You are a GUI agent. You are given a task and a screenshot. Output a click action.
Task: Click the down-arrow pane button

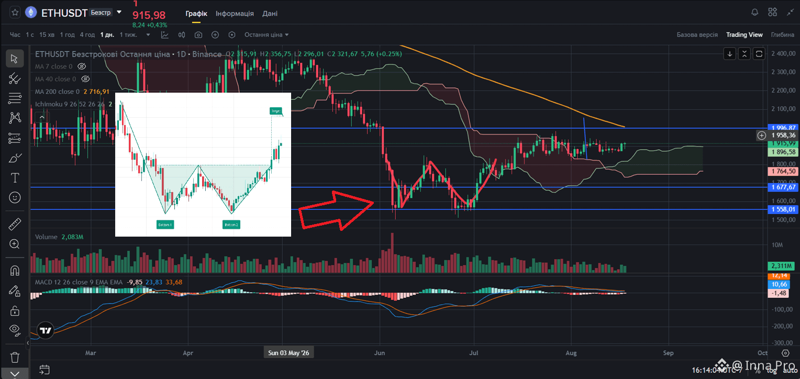[x=730, y=53]
